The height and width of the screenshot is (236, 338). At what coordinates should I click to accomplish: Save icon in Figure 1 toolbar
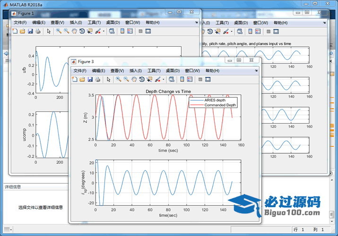click(30, 31)
